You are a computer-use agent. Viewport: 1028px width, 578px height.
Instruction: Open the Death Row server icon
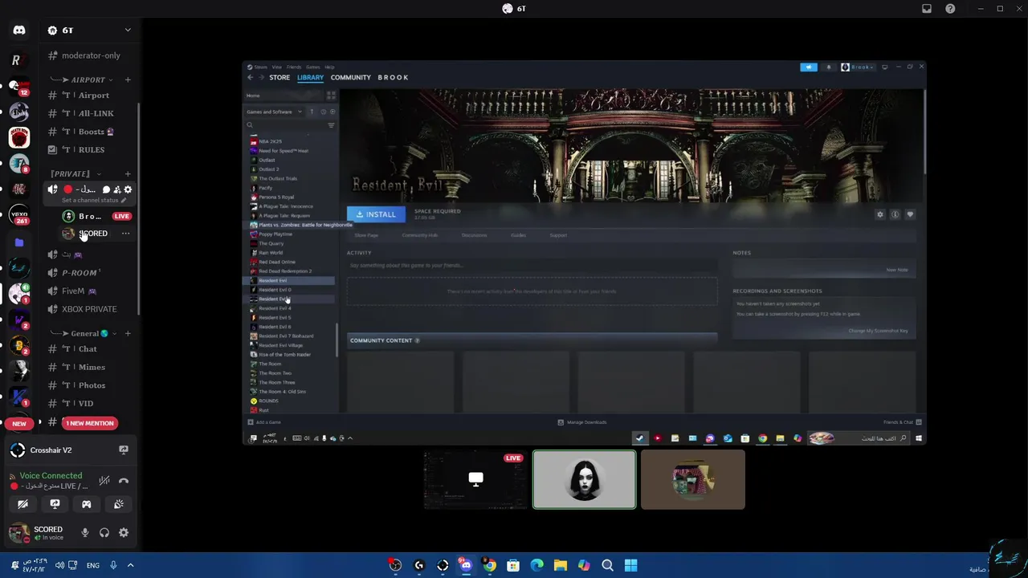19,137
